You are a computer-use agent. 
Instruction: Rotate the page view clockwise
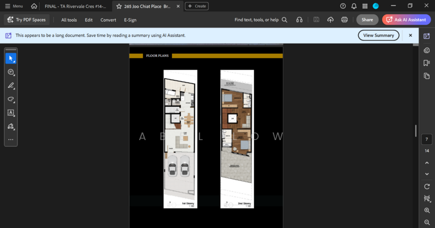tap(427, 186)
